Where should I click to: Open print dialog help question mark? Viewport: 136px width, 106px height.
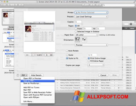(18, 75)
